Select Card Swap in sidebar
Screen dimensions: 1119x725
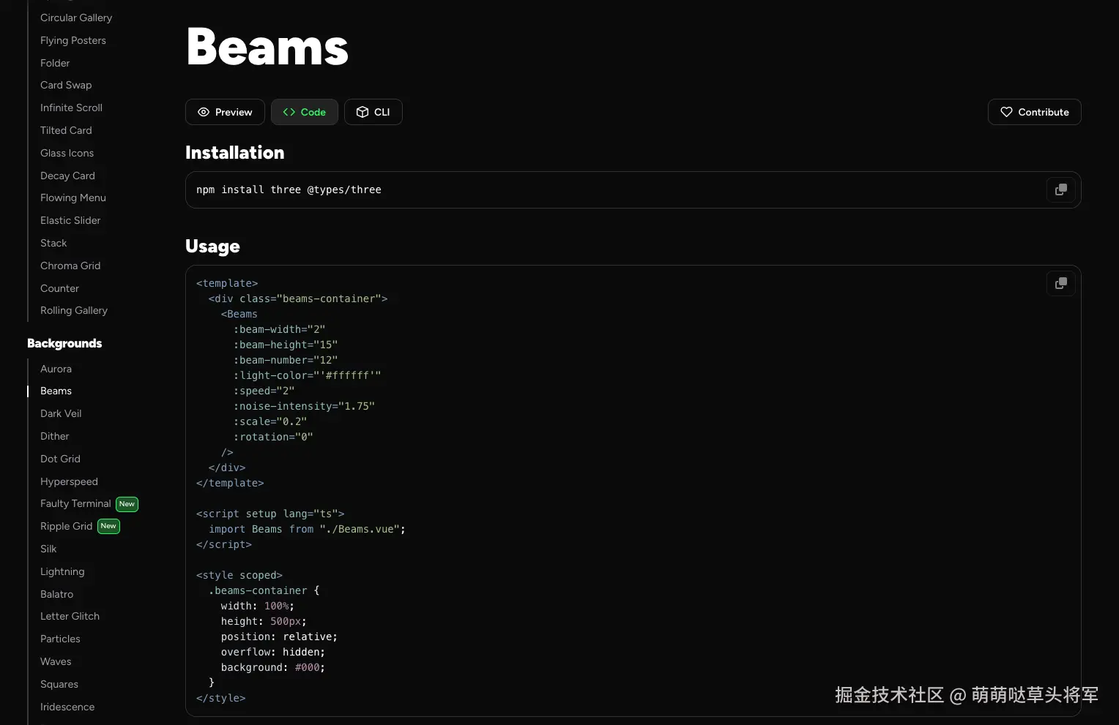(66, 85)
